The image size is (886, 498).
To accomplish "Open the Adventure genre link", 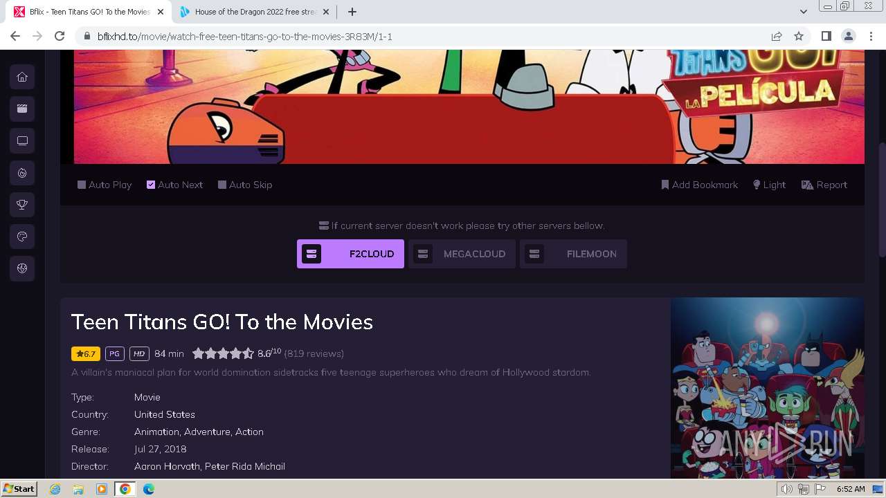I will pyautogui.click(x=208, y=432).
